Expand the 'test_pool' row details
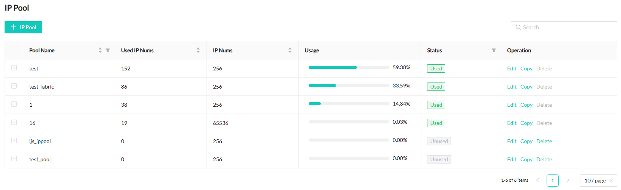 (x=14, y=159)
